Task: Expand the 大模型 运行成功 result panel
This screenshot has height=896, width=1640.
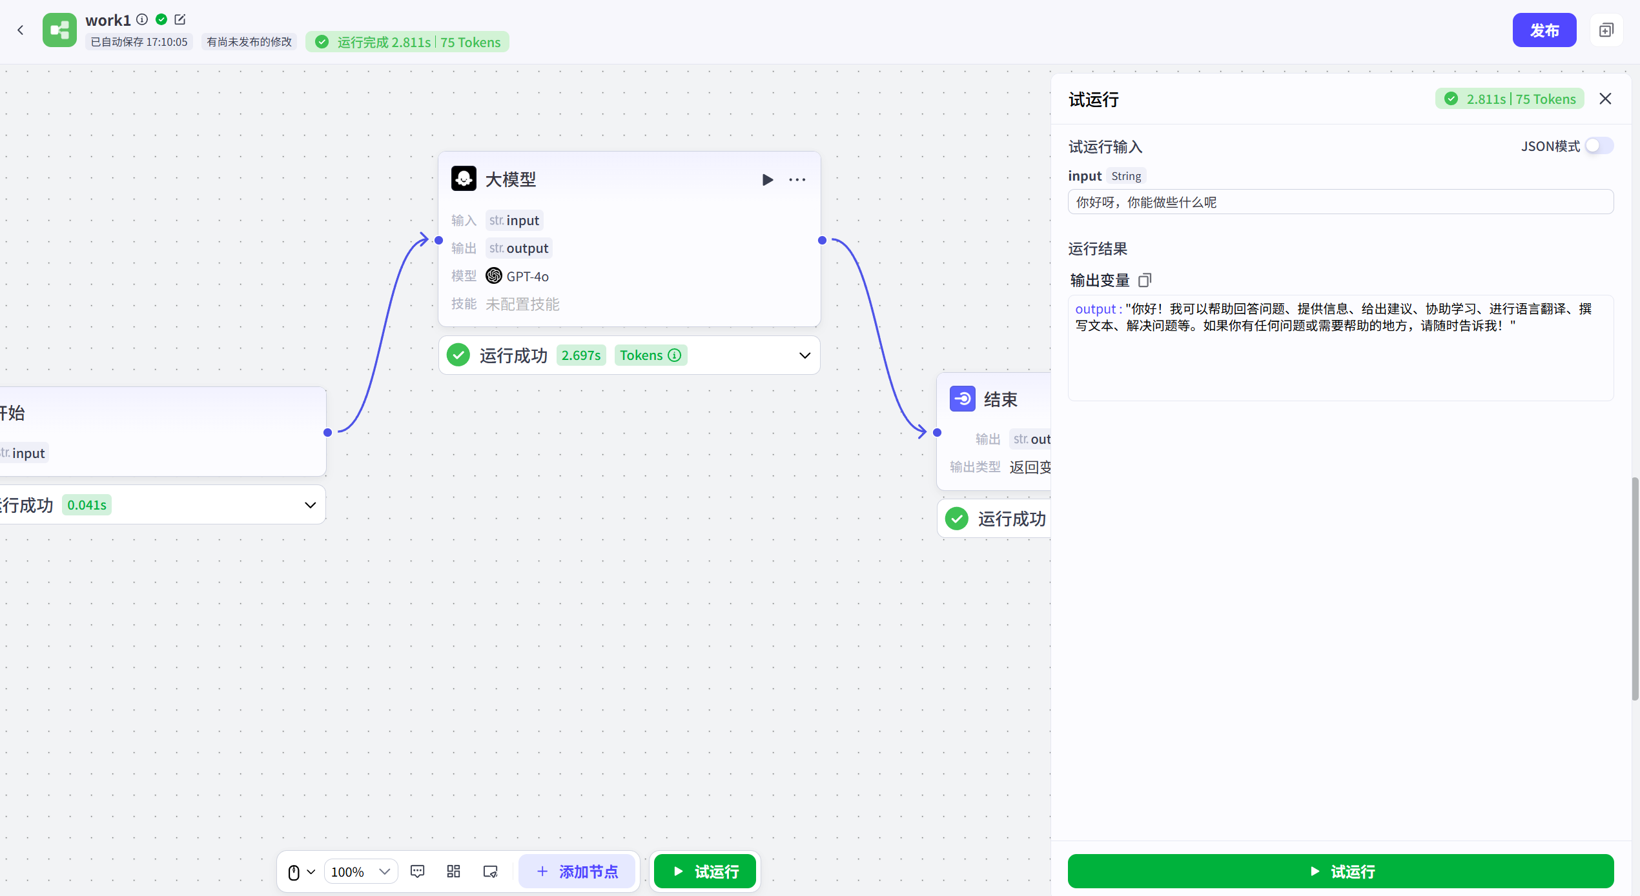Action: coord(805,355)
